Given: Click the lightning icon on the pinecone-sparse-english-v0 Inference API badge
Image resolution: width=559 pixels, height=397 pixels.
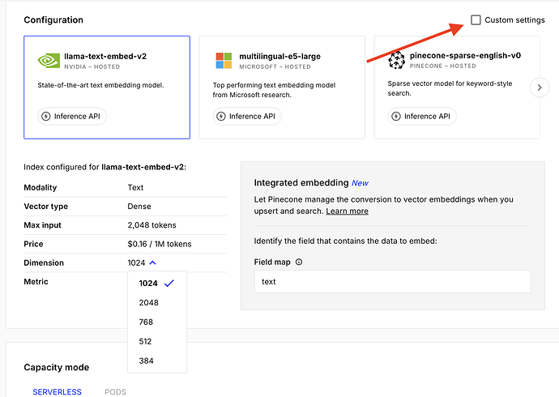Looking at the screenshot, I should [396, 116].
